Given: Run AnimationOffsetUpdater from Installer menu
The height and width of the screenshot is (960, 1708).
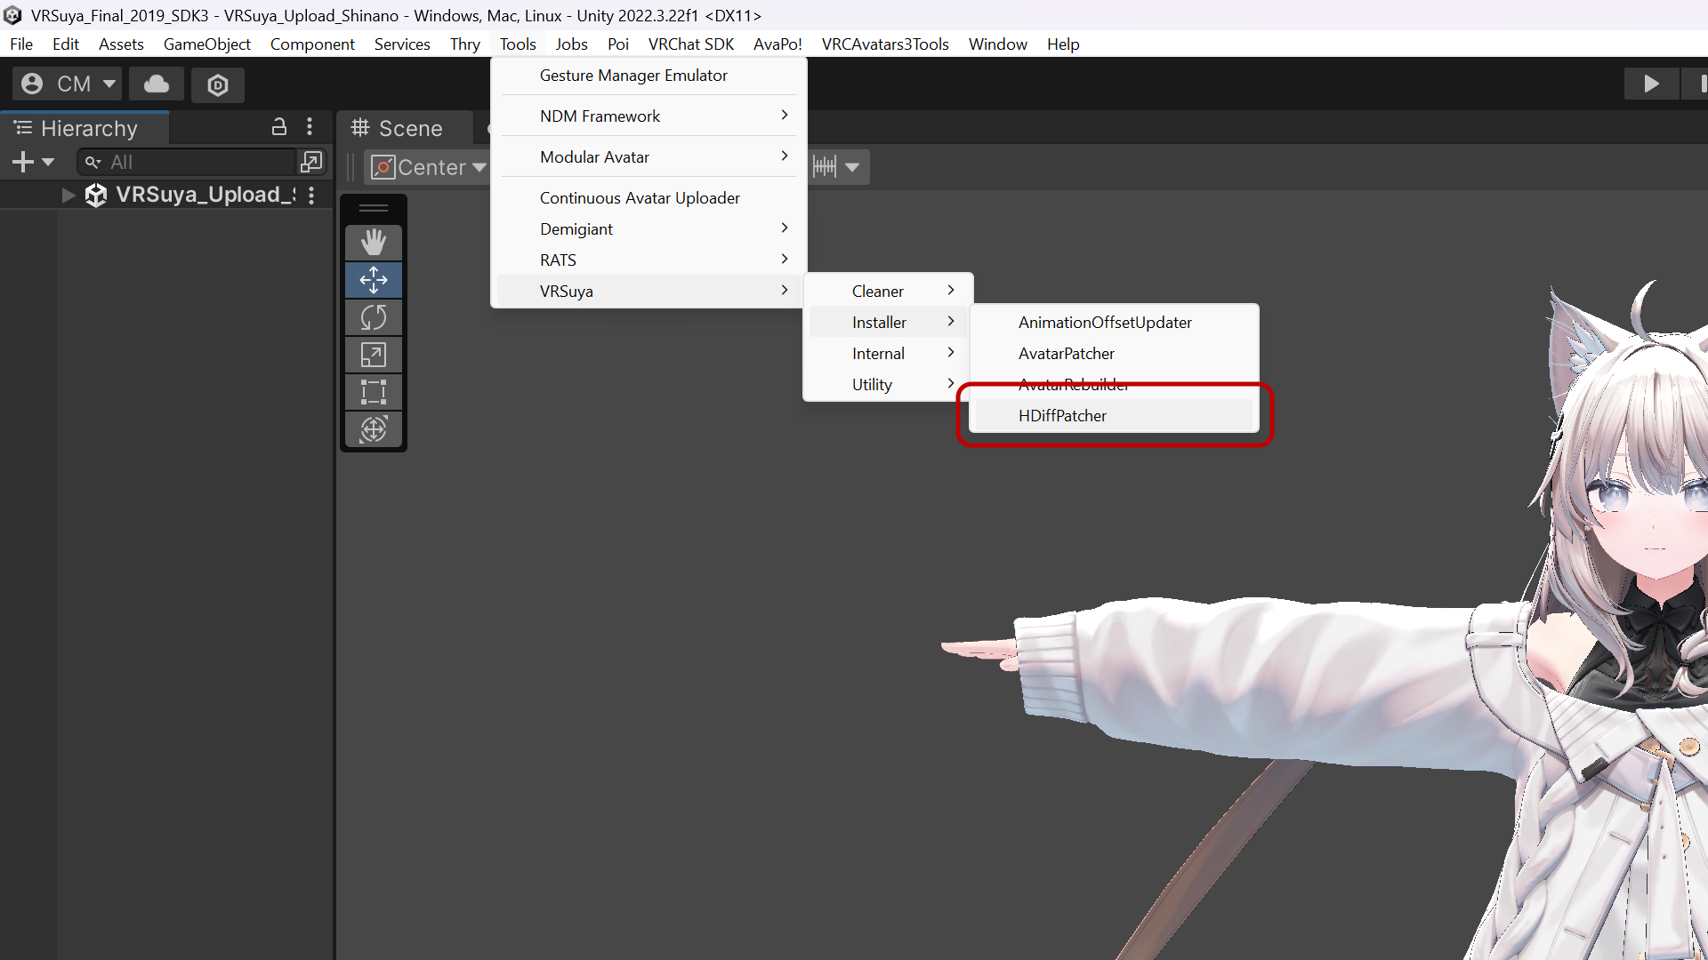Looking at the screenshot, I should coord(1114,323).
